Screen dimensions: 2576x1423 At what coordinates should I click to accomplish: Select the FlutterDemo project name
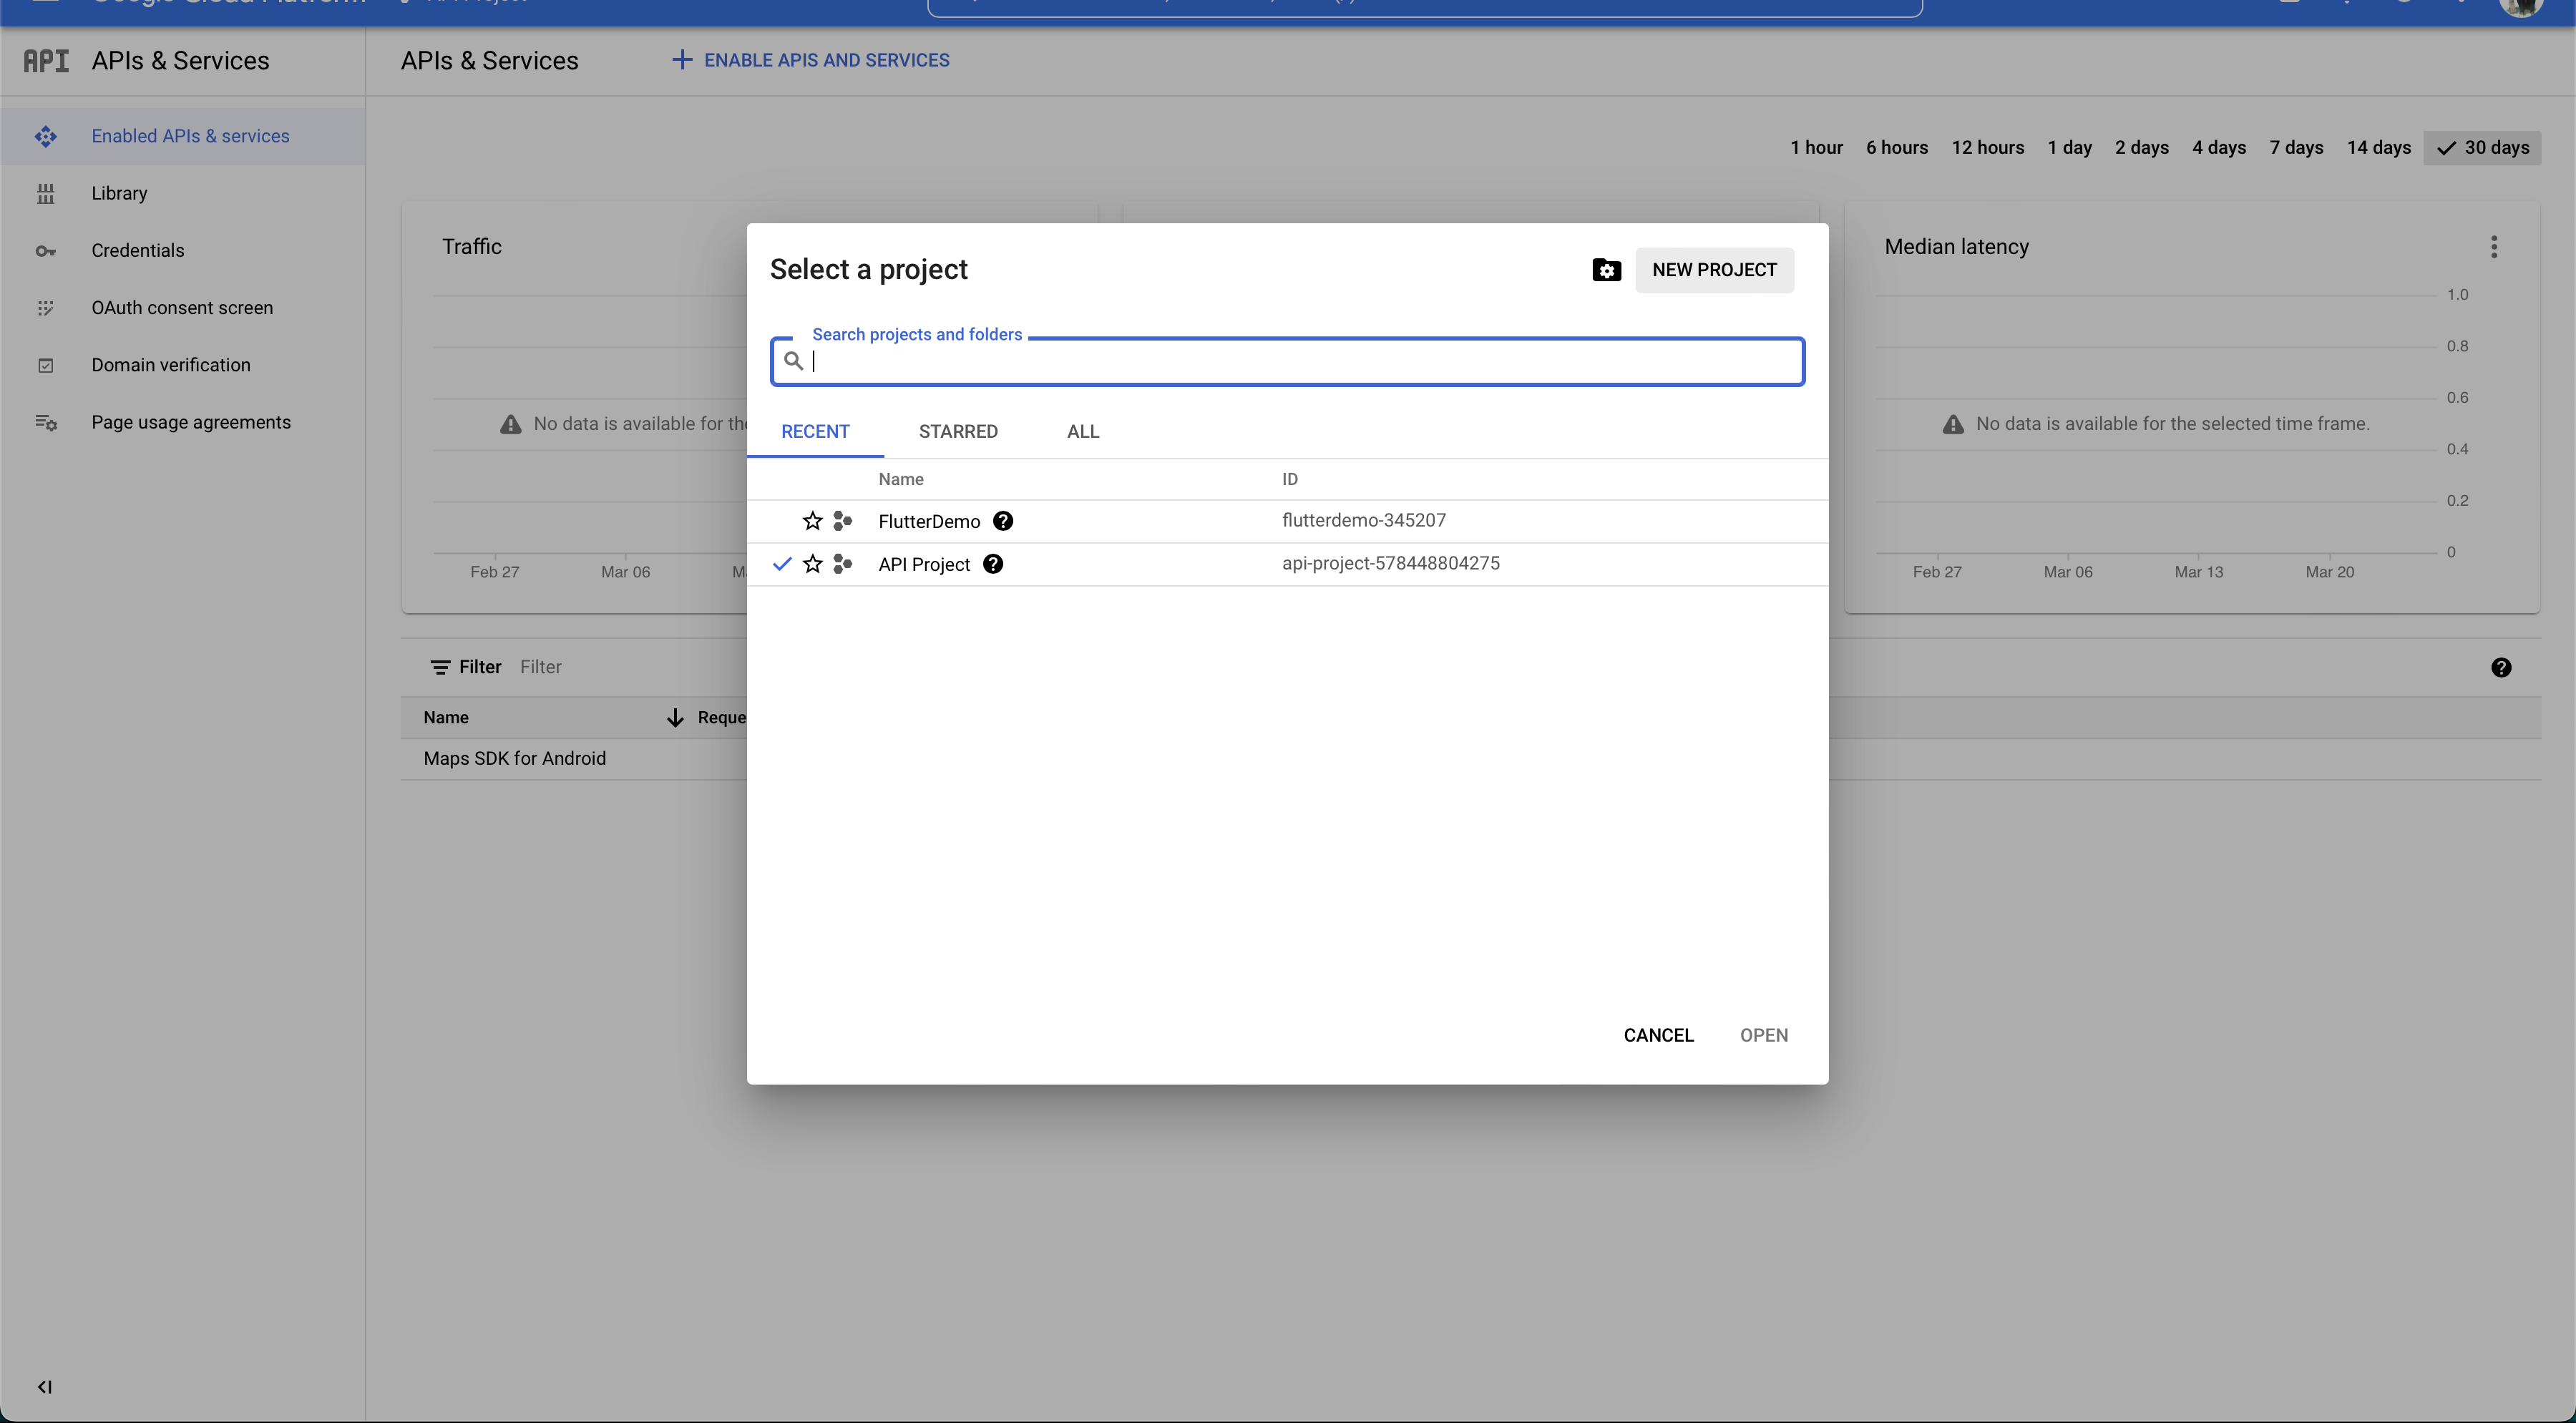pyautogui.click(x=929, y=521)
